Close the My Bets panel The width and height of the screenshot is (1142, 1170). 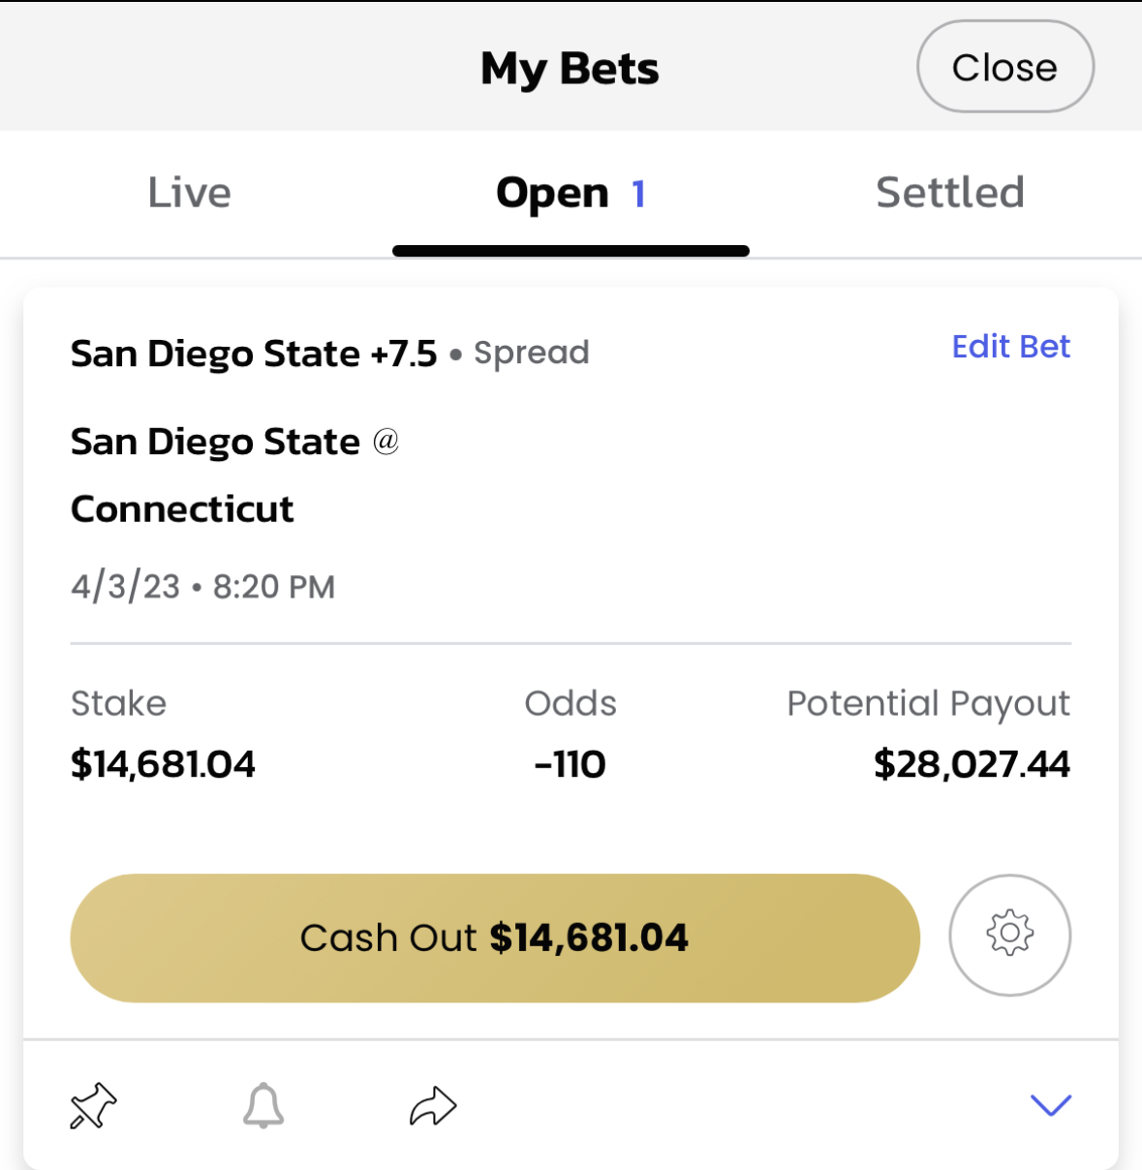tap(1004, 68)
